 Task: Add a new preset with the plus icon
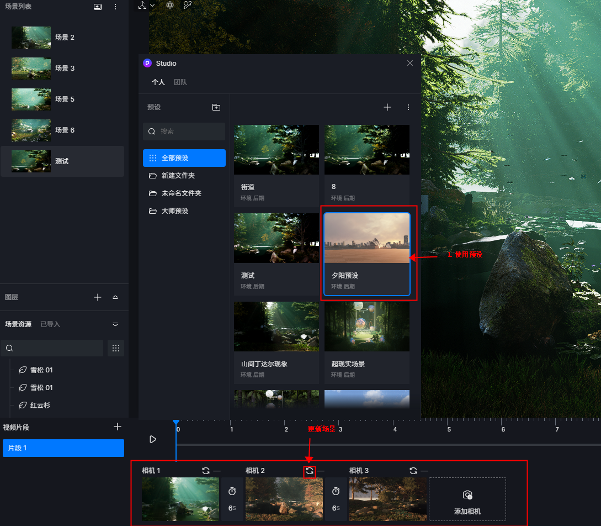[387, 107]
